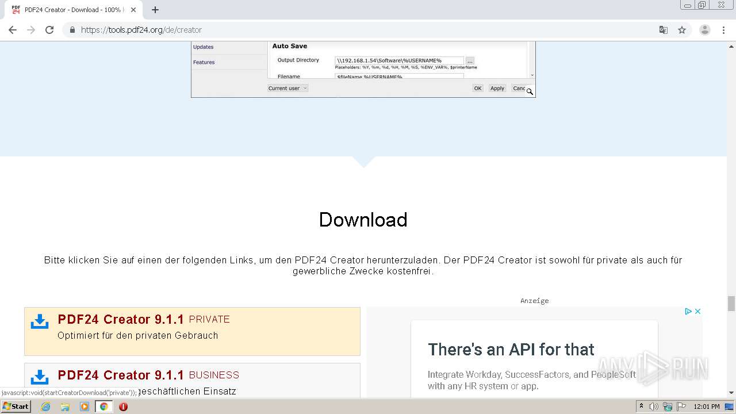Click the Private download arrow icon
The image size is (736, 414).
click(x=40, y=321)
